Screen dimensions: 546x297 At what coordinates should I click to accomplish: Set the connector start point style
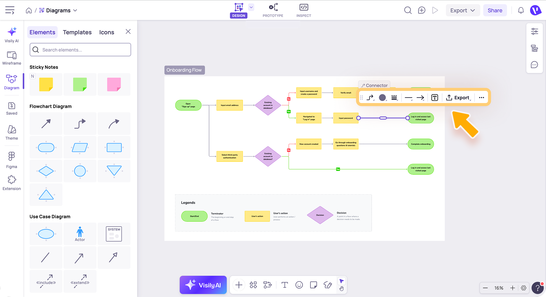click(x=408, y=97)
